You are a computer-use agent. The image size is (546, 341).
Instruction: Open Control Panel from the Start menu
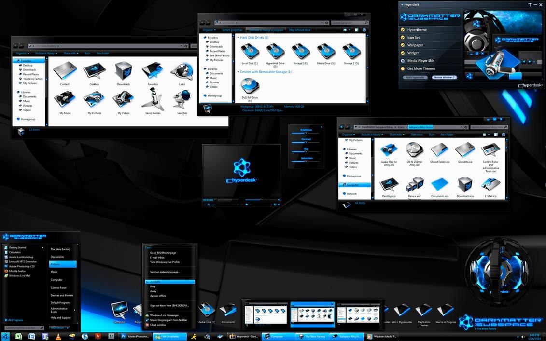pyautogui.click(x=58, y=288)
